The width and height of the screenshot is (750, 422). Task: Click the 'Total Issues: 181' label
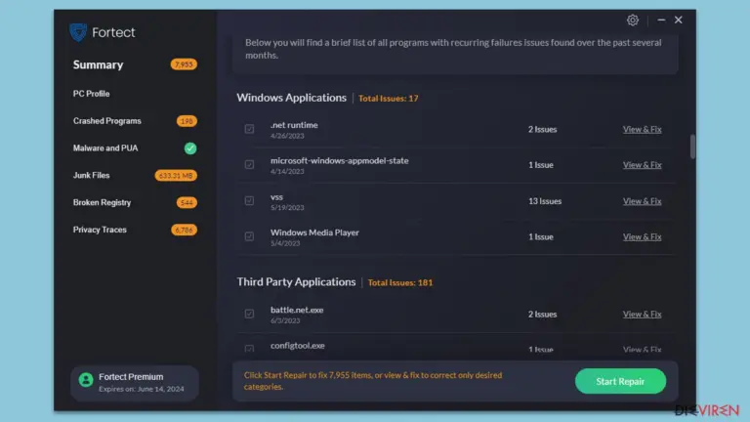(x=400, y=282)
